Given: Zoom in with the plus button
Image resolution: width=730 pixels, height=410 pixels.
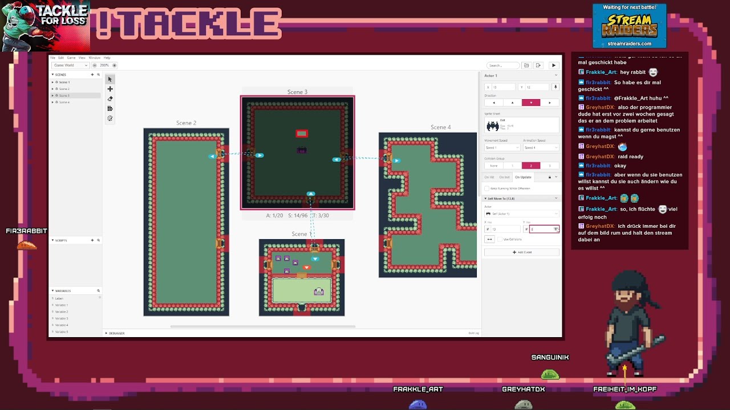Looking at the screenshot, I should 113,65.
